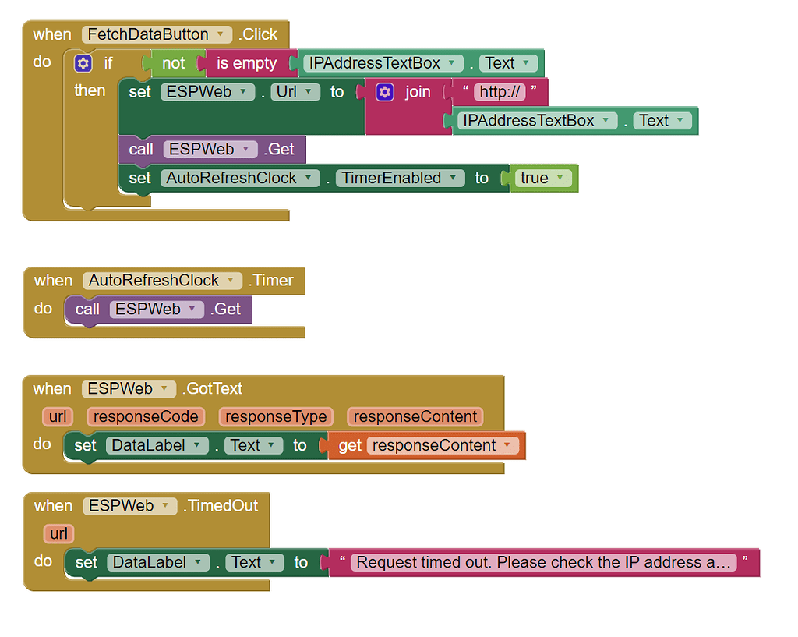Click the url parameter chip in the TimedOut event
This screenshot has height=637, width=798.
pyautogui.click(x=58, y=533)
